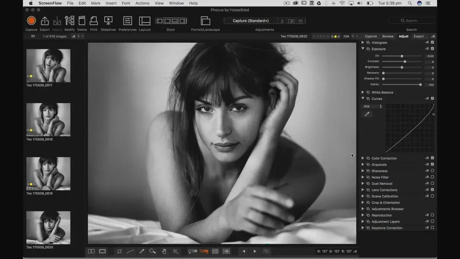Enable the Noise Filter checkbox
460x259 pixels.
click(432, 177)
